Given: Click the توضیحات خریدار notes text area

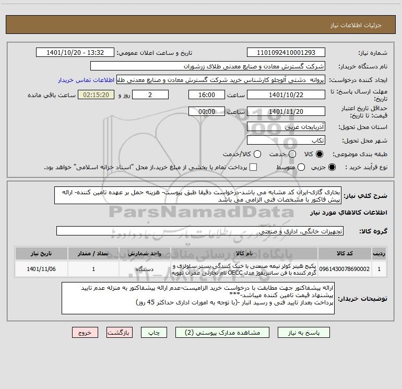Looking at the screenshot, I should click(x=198, y=298).
